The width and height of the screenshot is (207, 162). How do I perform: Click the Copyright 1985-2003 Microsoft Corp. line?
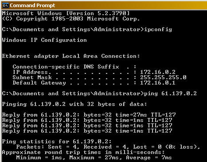tap(71, 19)
